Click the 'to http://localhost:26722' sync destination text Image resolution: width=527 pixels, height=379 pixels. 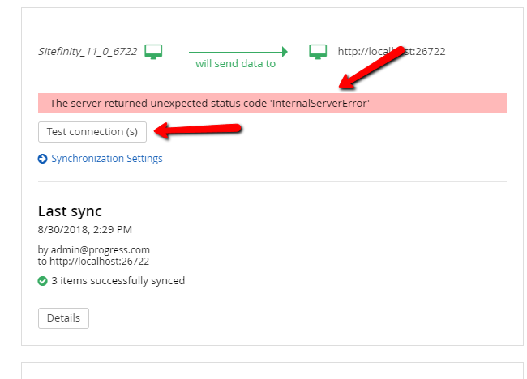[x=93, y=262]
